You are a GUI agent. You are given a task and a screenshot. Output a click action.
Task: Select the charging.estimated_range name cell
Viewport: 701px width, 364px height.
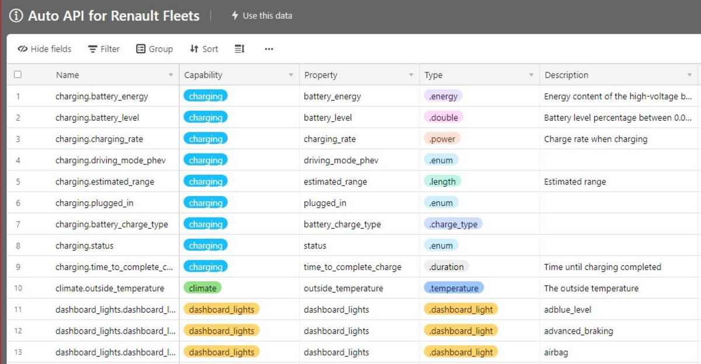pos(105,181)
